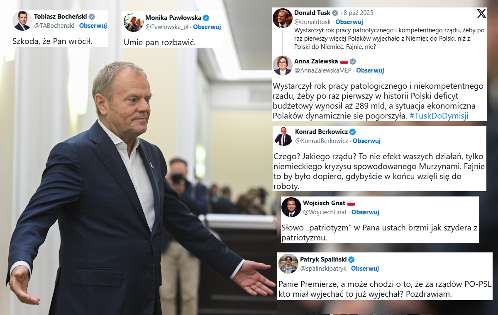Click the tweet date 8 paź 2025
This screenshot has width=498, height=315.
pos(359,12)
